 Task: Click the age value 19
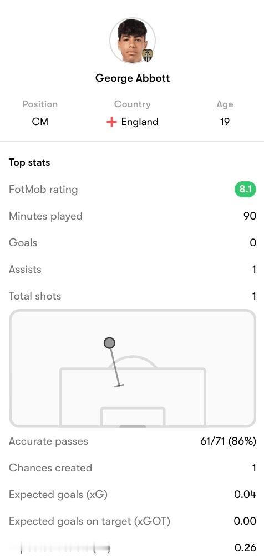tap(225, 122)
